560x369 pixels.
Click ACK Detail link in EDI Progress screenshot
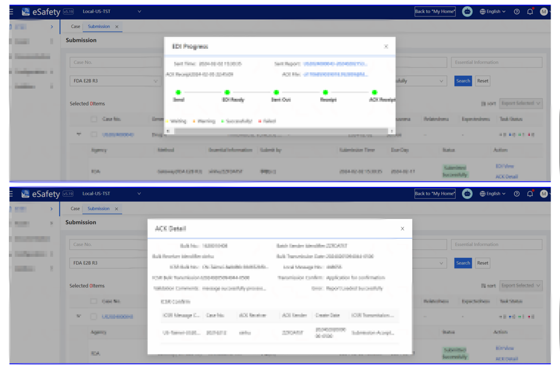[506, 177]
